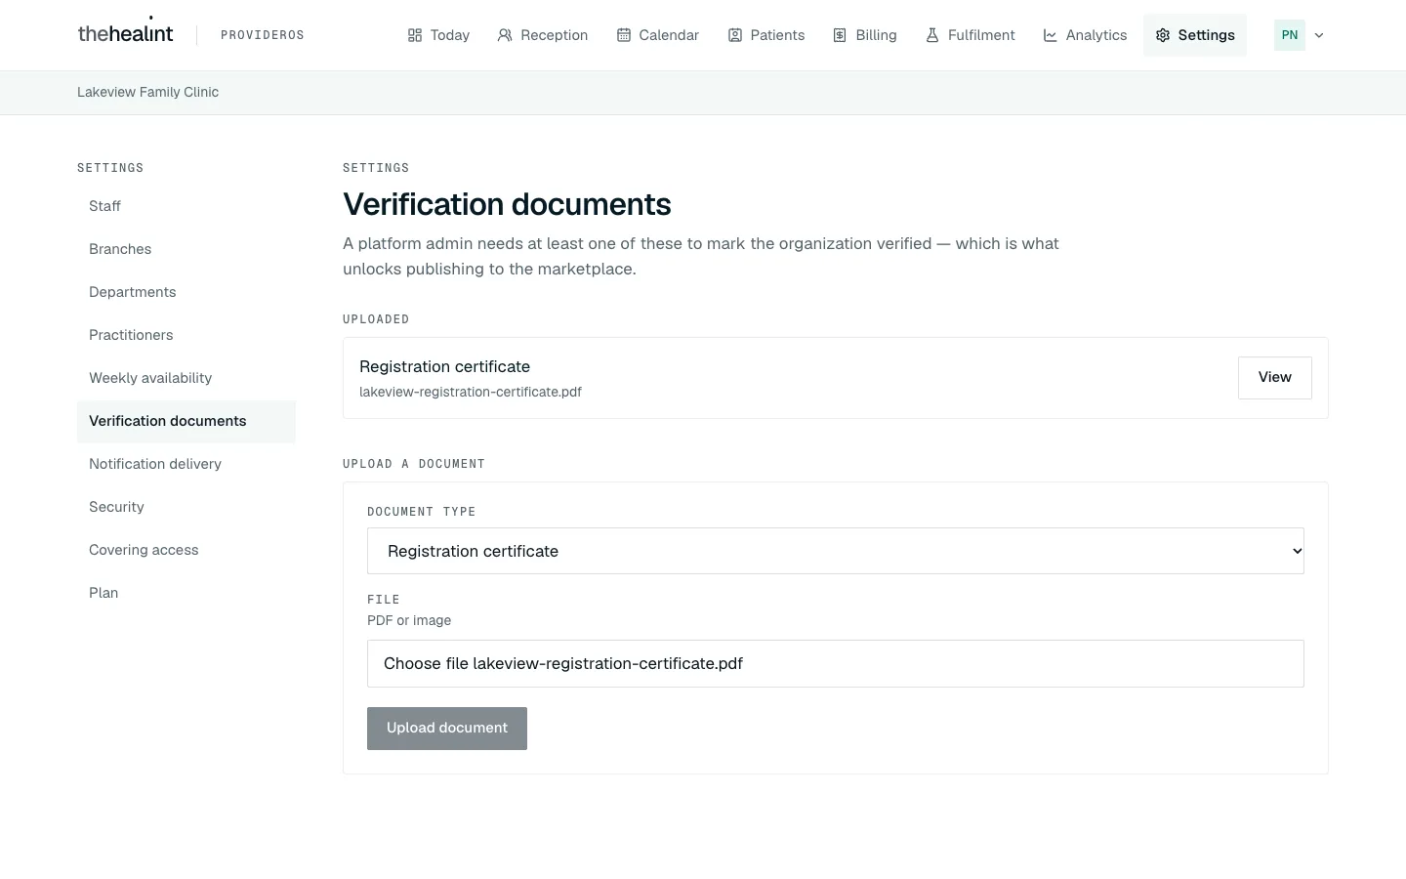
Task: Click the Lakeview Family Clinic breadcrumb
Action: [x=148, y=92]
